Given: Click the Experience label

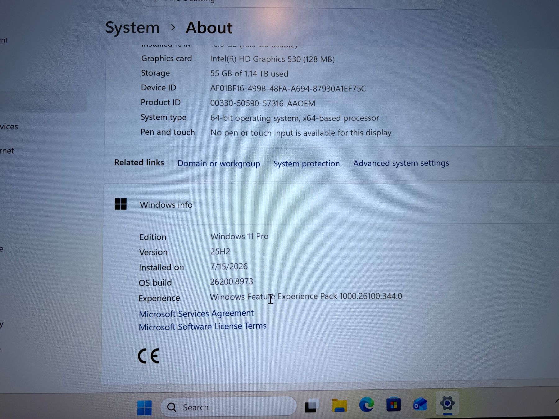Looking at the screenshot, I should click(x=159, y=298).
